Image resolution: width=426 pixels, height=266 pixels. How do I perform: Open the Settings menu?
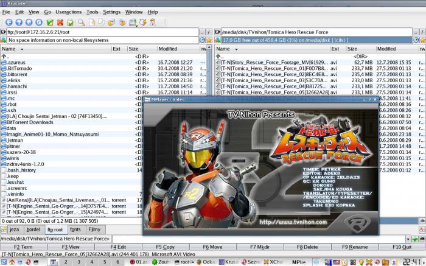111,12
